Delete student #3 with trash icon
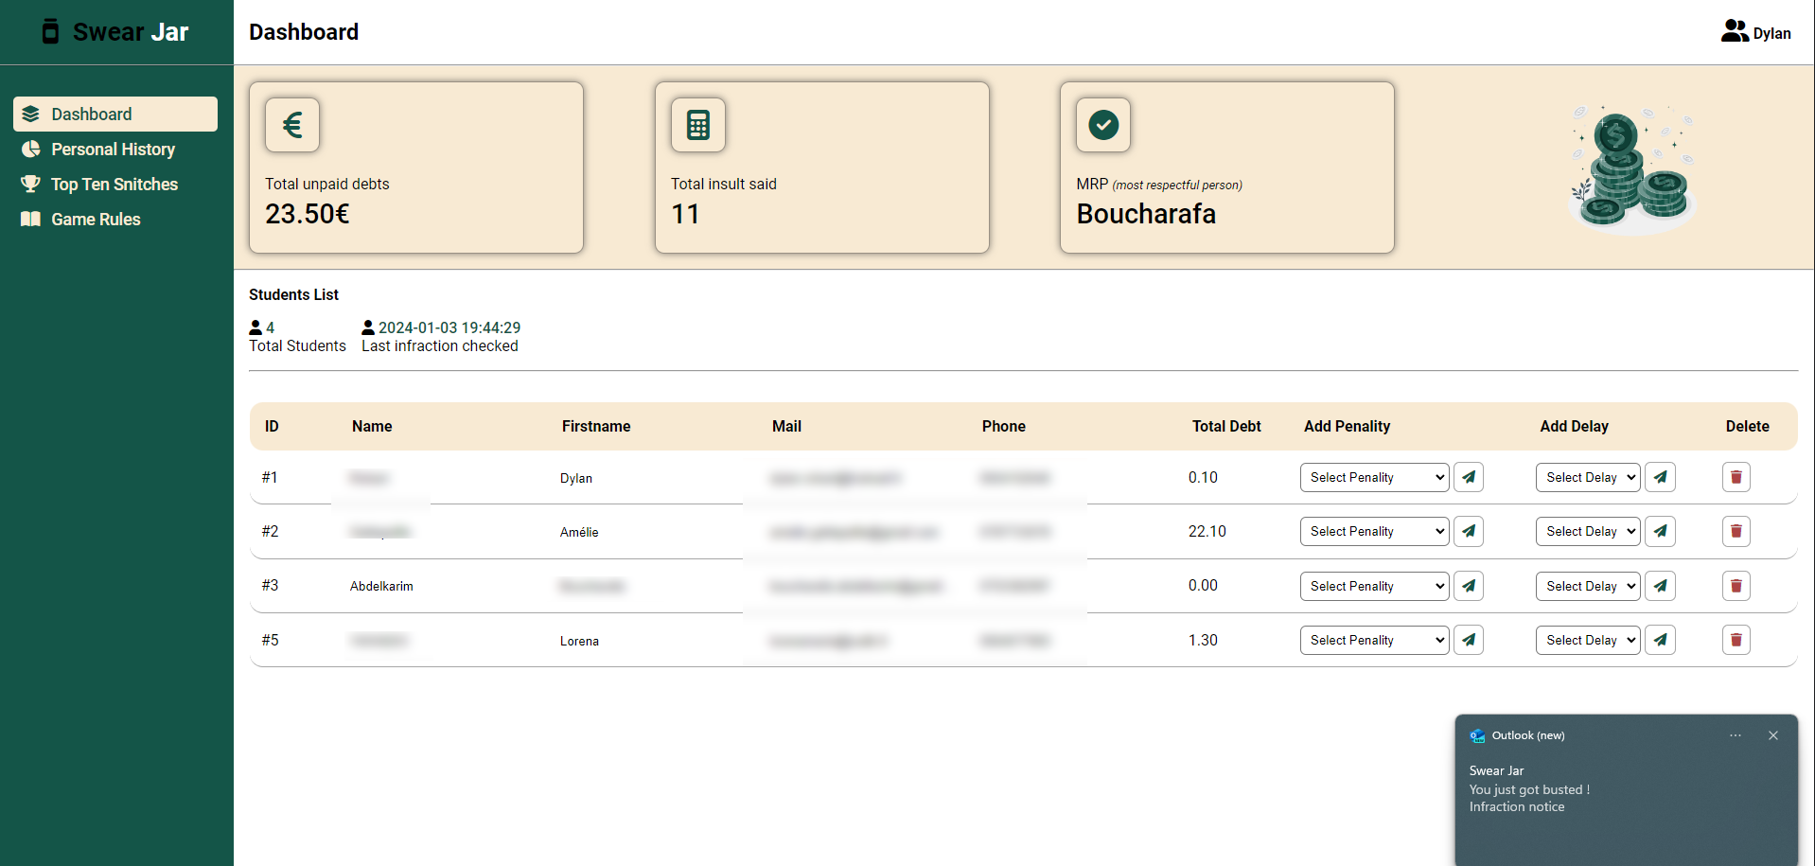 (x=1736, y=586)
